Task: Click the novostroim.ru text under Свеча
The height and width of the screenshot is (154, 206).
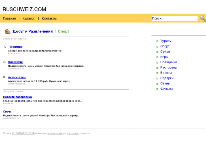Action: click(x=11, y=118)
